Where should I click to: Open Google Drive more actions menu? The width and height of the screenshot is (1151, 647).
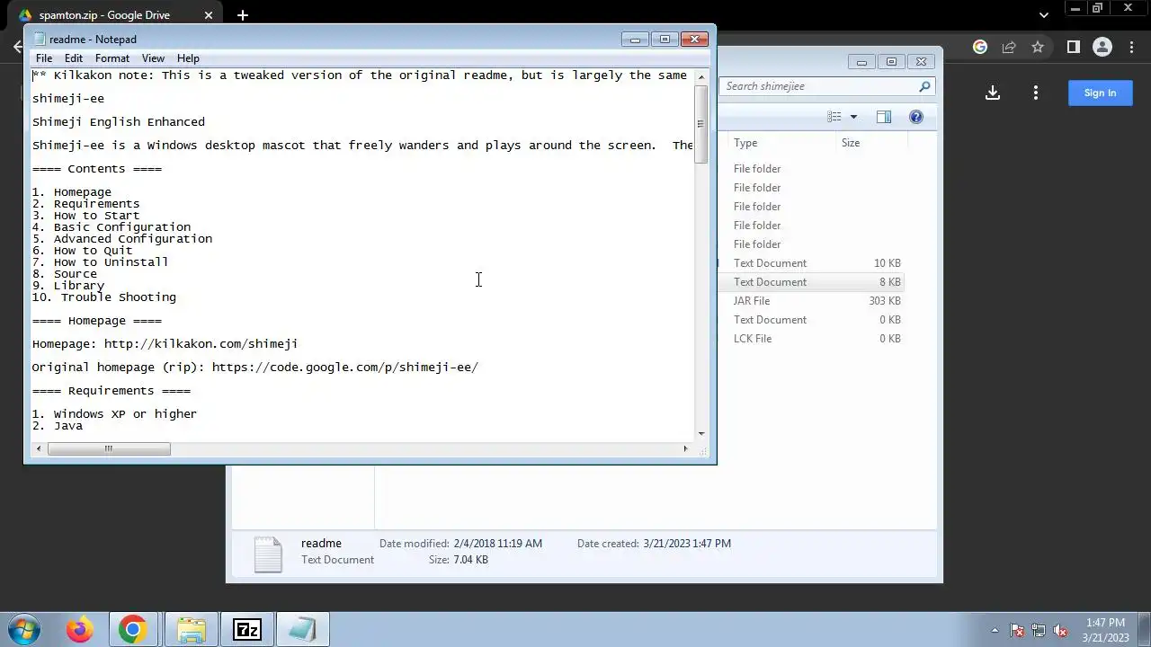pyautogui.click(x=1036, y=93)
